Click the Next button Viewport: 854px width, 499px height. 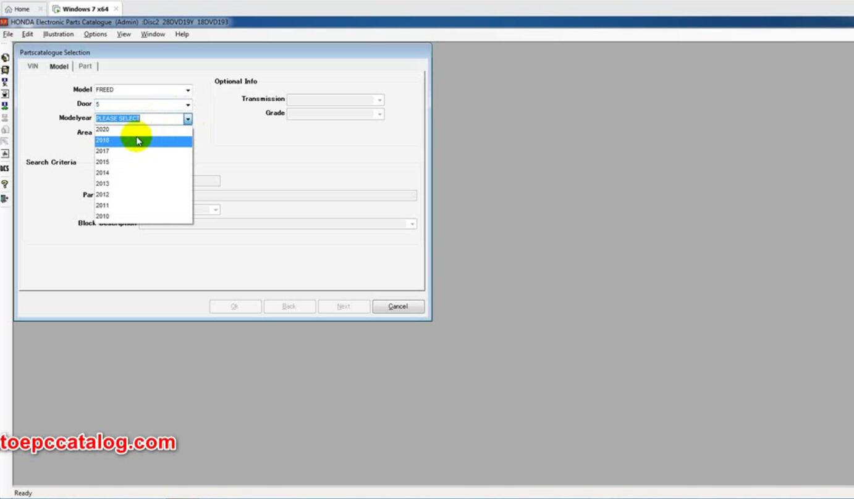344,306
